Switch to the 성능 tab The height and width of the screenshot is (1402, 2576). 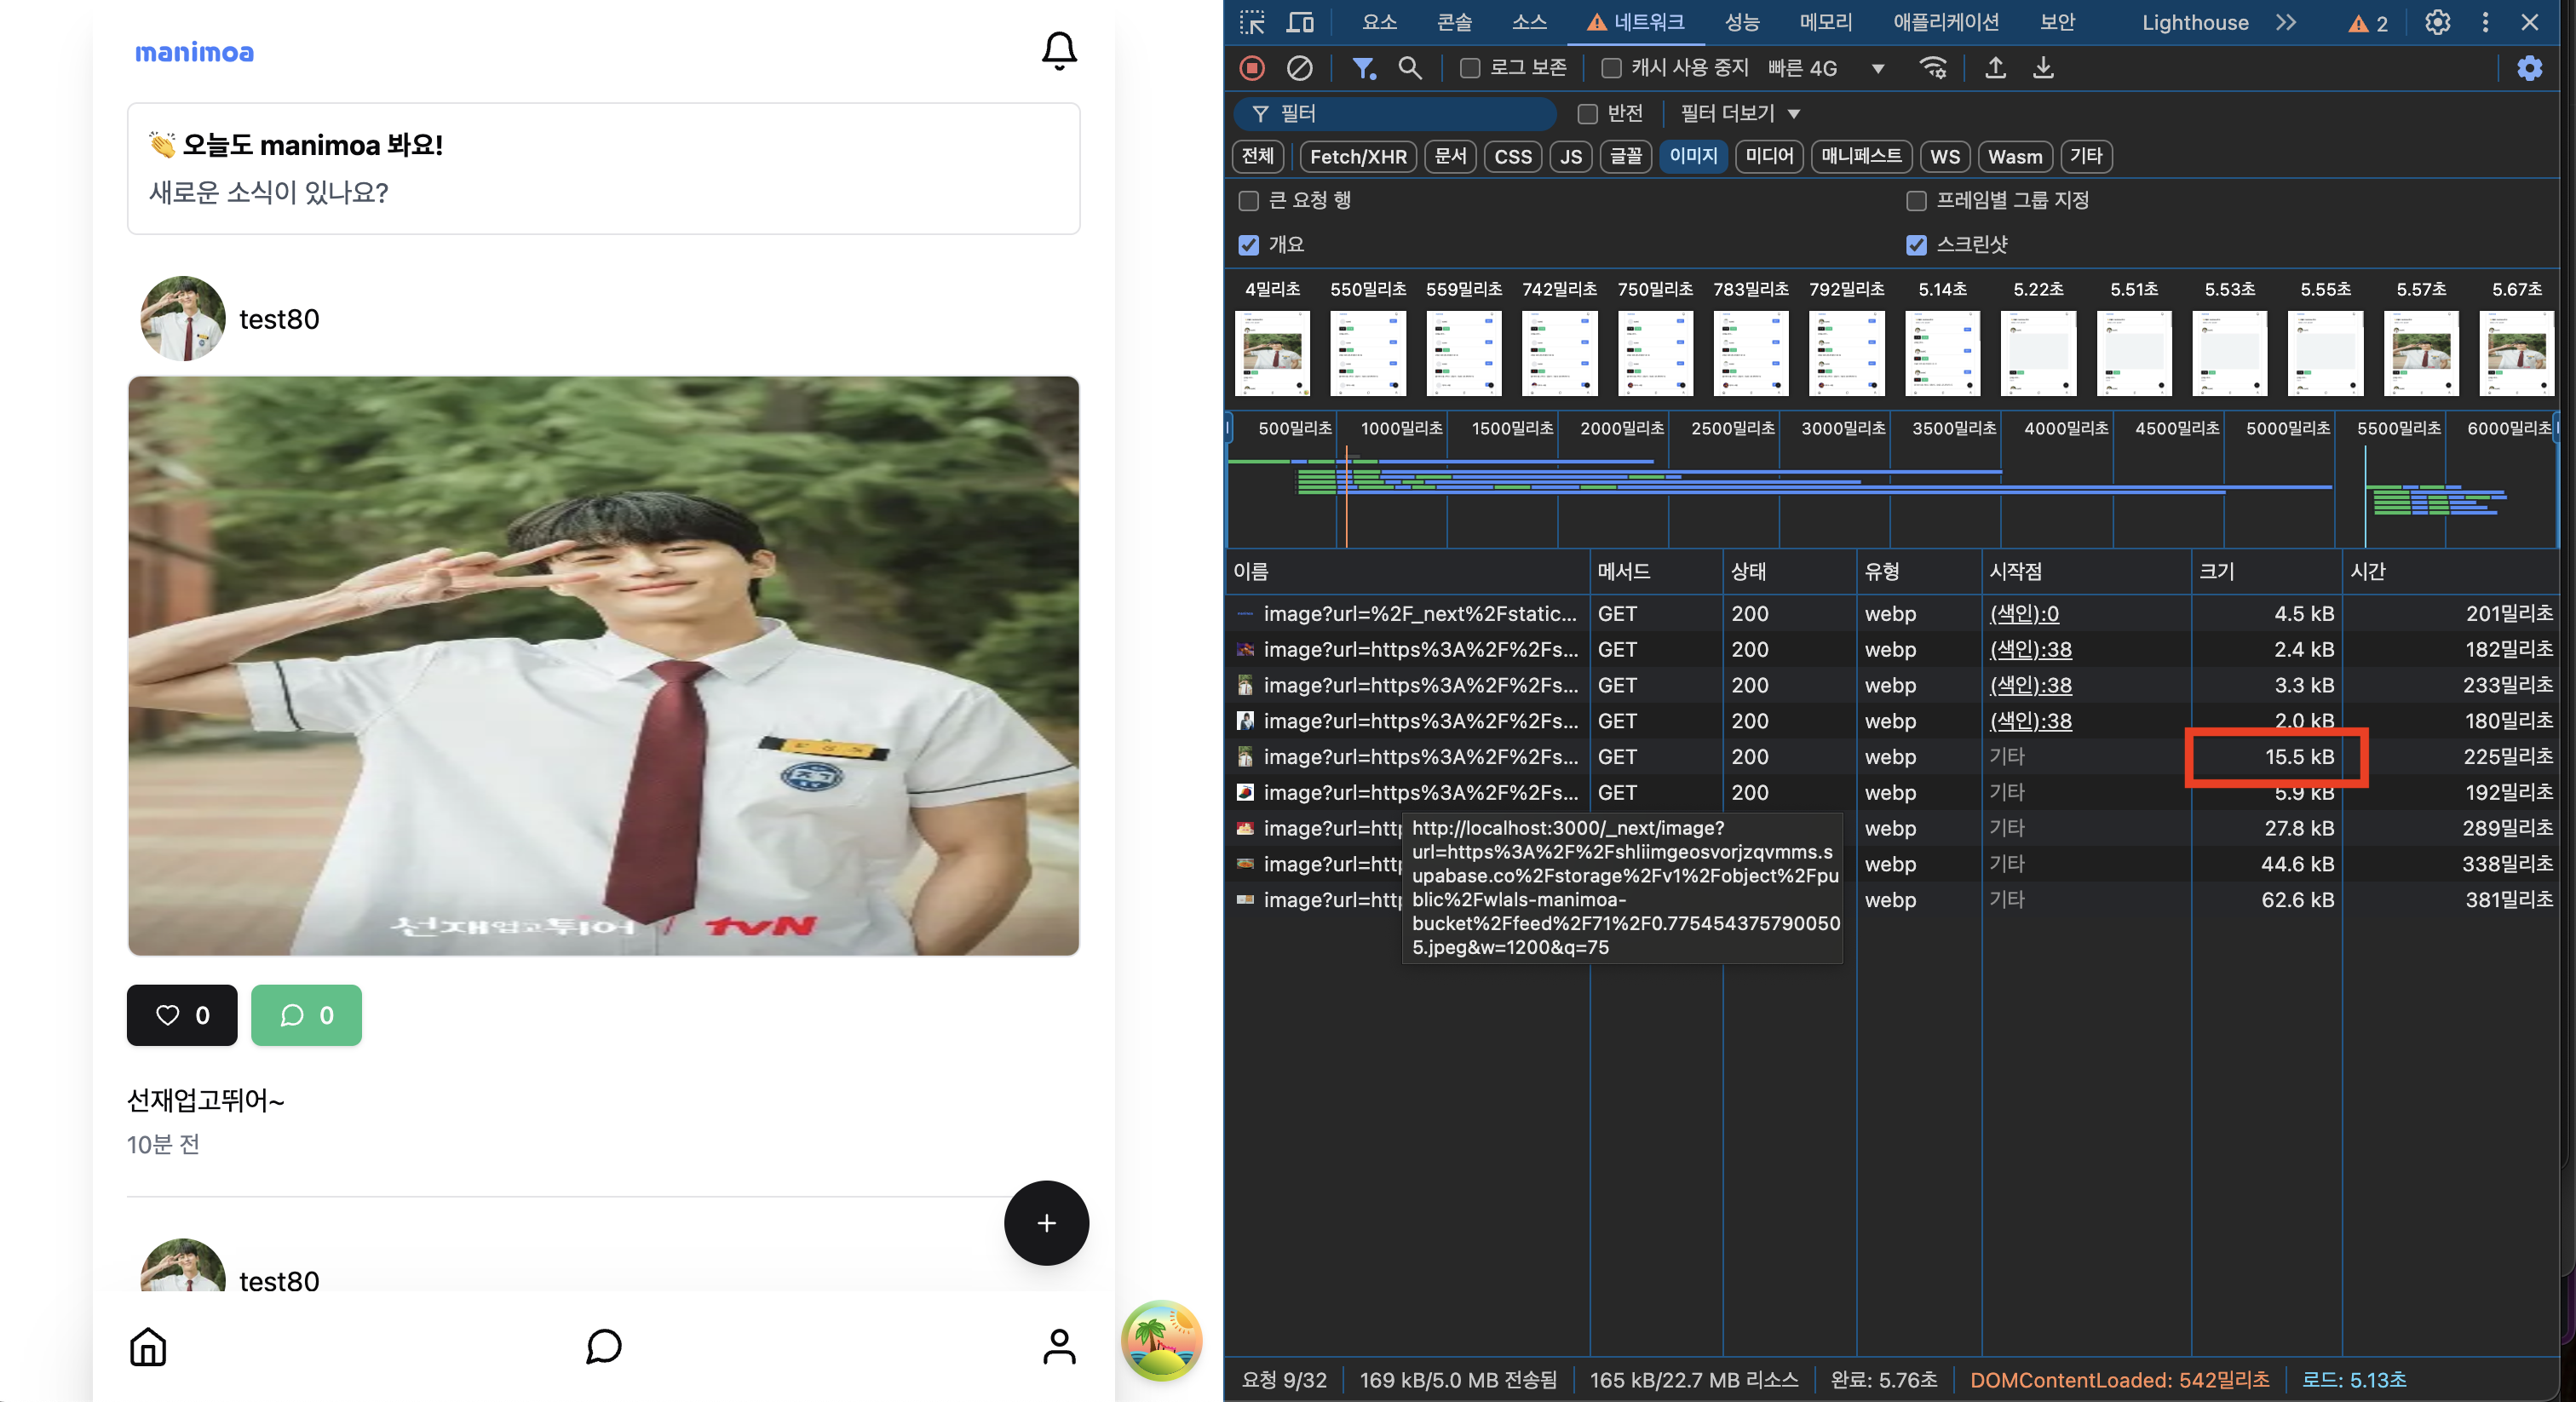(x=1742, y=22)
